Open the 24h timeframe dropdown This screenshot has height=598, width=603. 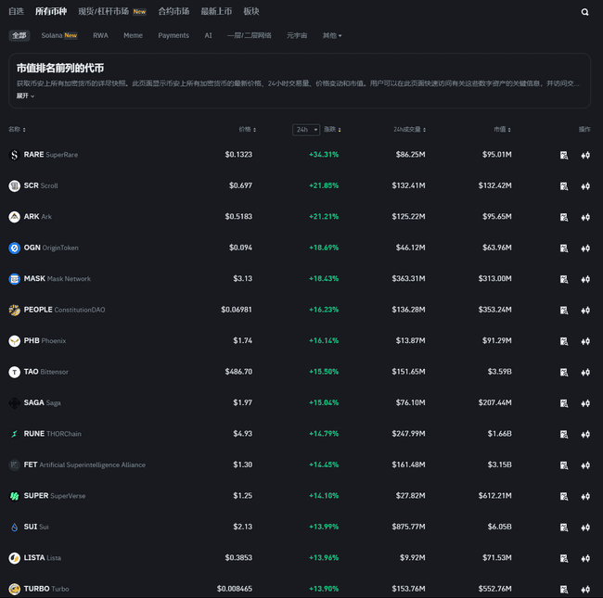pos(306,130)
